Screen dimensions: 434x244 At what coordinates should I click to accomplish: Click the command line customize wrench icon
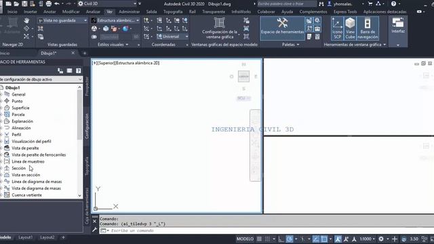[94, 230]
